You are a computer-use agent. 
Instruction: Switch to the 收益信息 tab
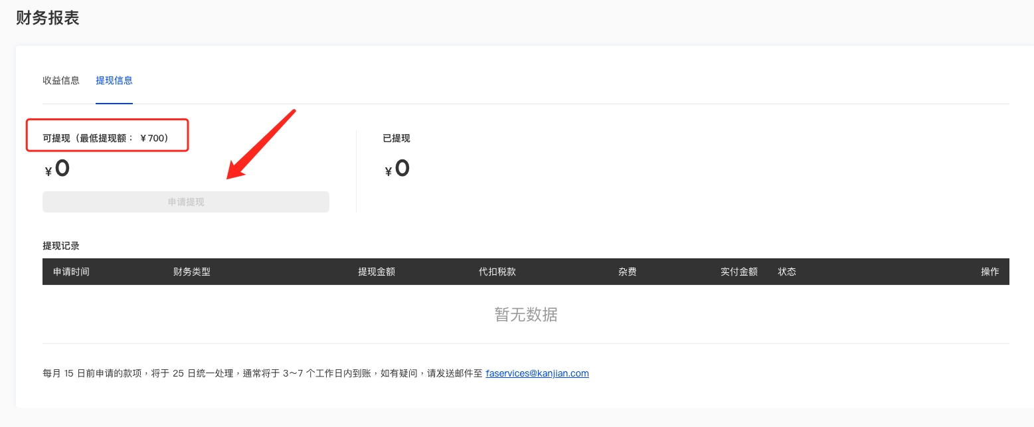(61, 80)
